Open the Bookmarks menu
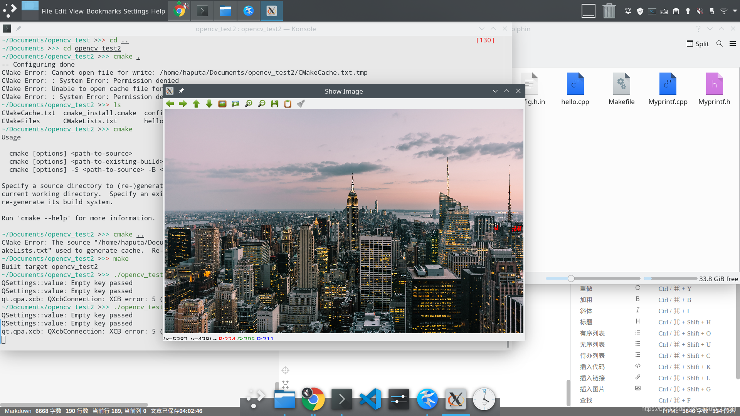The width and height of the screenshot is (740, 416). (x=104, y=11)
